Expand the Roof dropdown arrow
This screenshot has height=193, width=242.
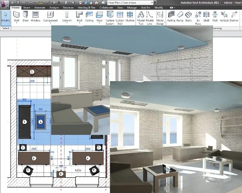(79, 23)
